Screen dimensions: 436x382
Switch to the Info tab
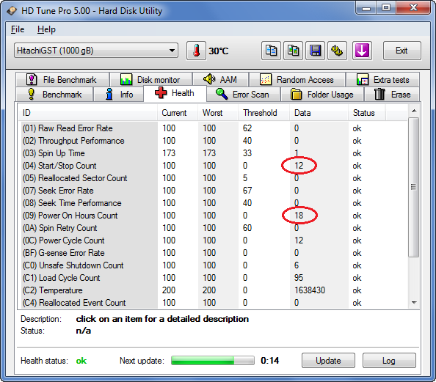pyautogui.click(x=119, y=95)
